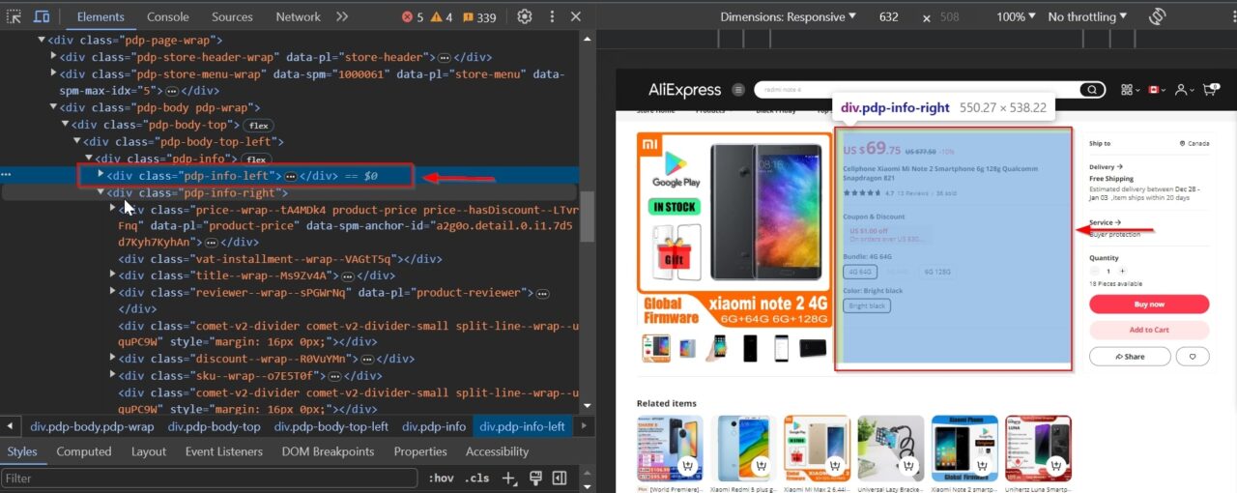The width and height of the screenshot is (1237, 493).
Task: Click the Share button
Action: coord(1130,357)
